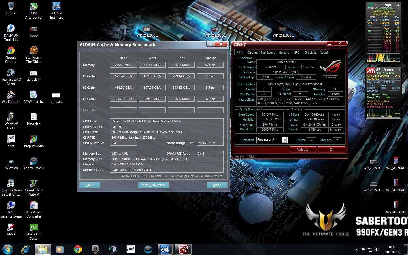Open NAS parancsikonja shortcut
The width and height of the screenshot is (408, 255).
[x=11, y=209]
